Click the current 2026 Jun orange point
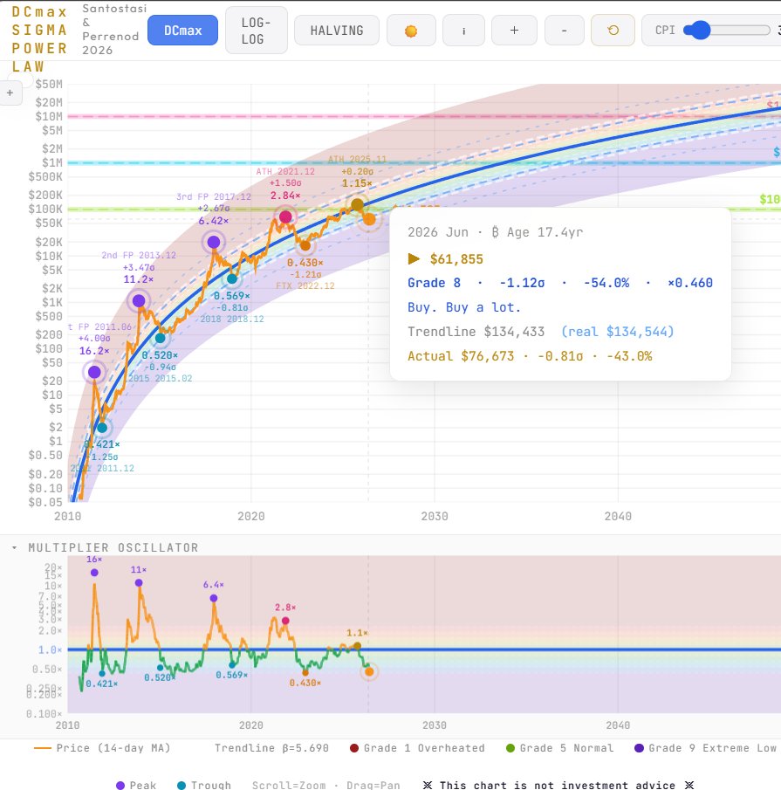781x790 pixels. pyautogui.click(x=369, y=219)
